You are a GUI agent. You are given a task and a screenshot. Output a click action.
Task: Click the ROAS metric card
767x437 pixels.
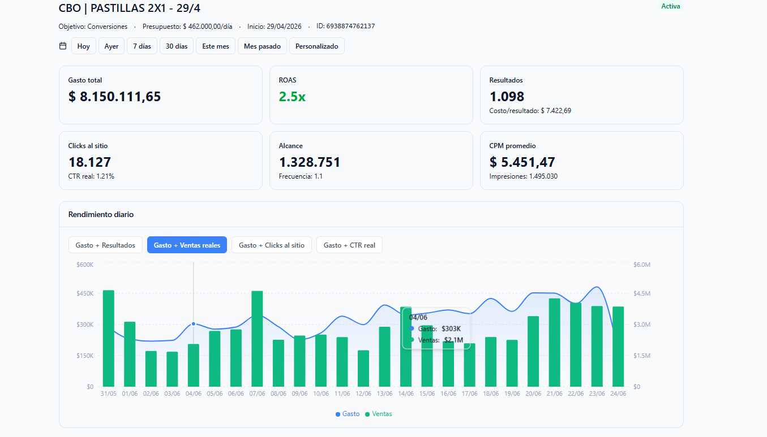pos(371,95)
